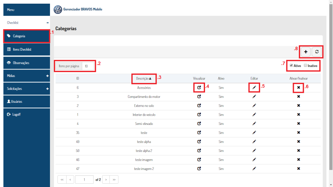The width and height of the screenshot is (333, 187).
Task: Uncheck the Ativo filter checkbox
Action: coord(292,65)
